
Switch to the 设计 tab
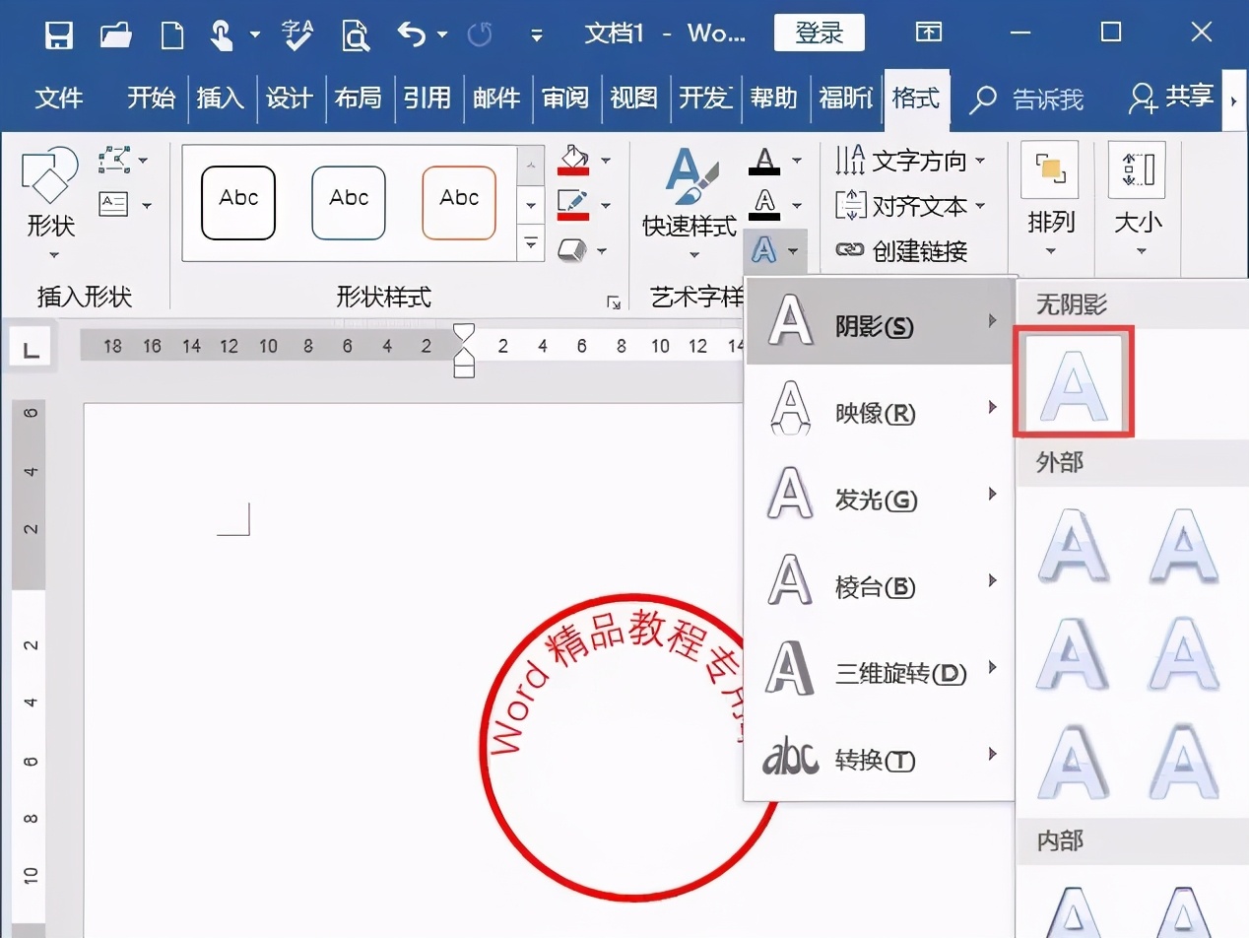pyautogui.click(x=290, y=99)
